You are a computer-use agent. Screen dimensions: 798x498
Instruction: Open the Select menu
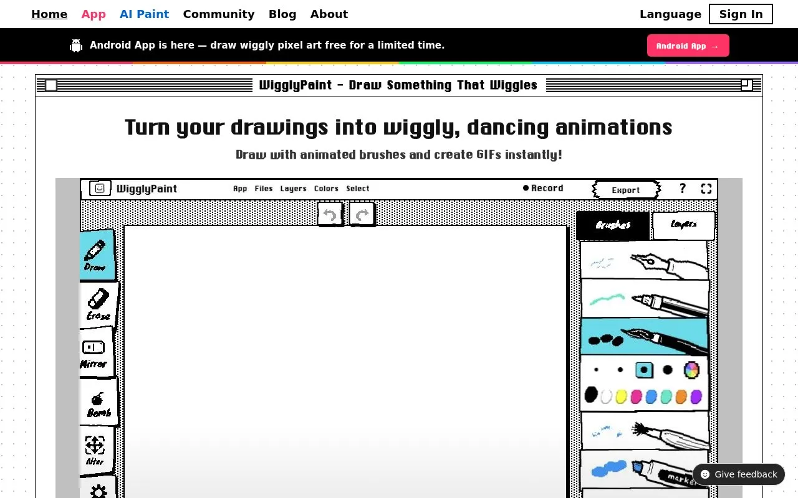click(358, 189)
